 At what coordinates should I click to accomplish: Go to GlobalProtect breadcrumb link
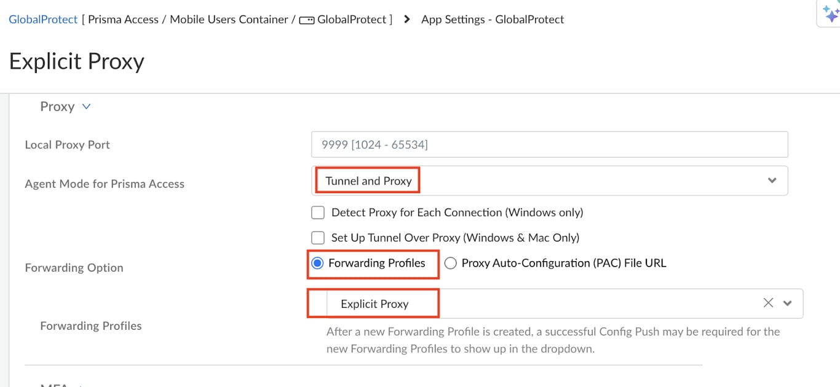click(43, 20)
